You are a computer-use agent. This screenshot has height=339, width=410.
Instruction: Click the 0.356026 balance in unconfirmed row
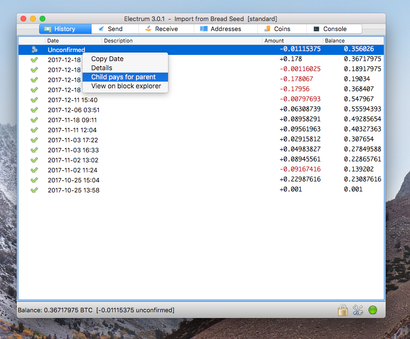pos(359,49)
